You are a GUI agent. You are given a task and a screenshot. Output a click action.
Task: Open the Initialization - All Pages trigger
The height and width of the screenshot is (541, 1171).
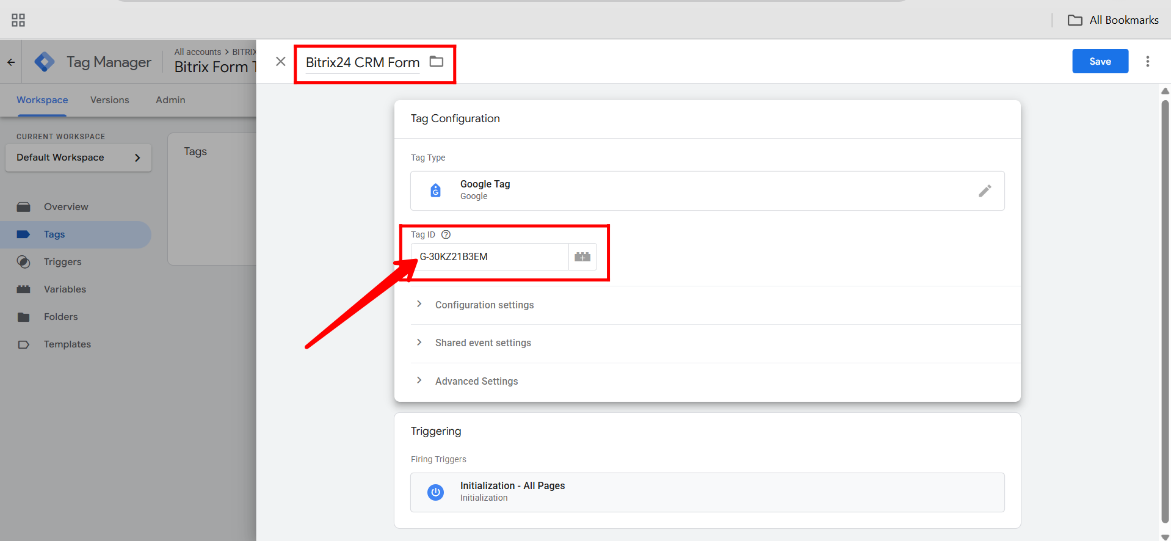pyautogui.click(x=708, y=492)
